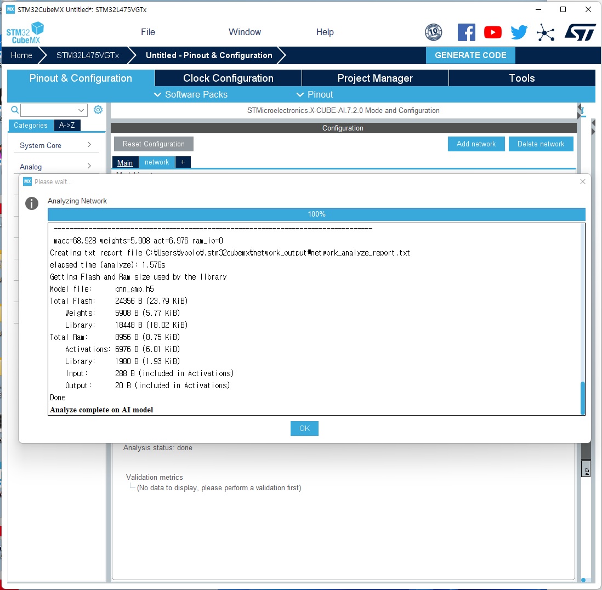Switch to Tools tab
The image size is (602, 590).
522,78
